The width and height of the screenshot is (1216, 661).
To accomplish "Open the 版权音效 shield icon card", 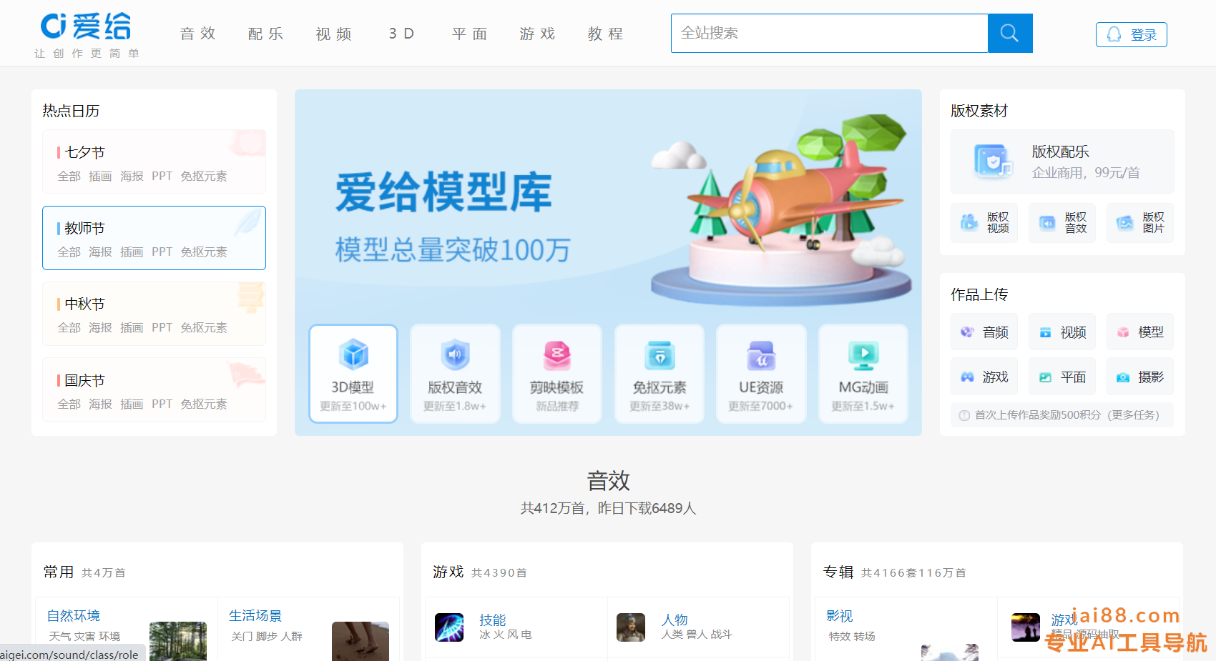I will (455, 373).
